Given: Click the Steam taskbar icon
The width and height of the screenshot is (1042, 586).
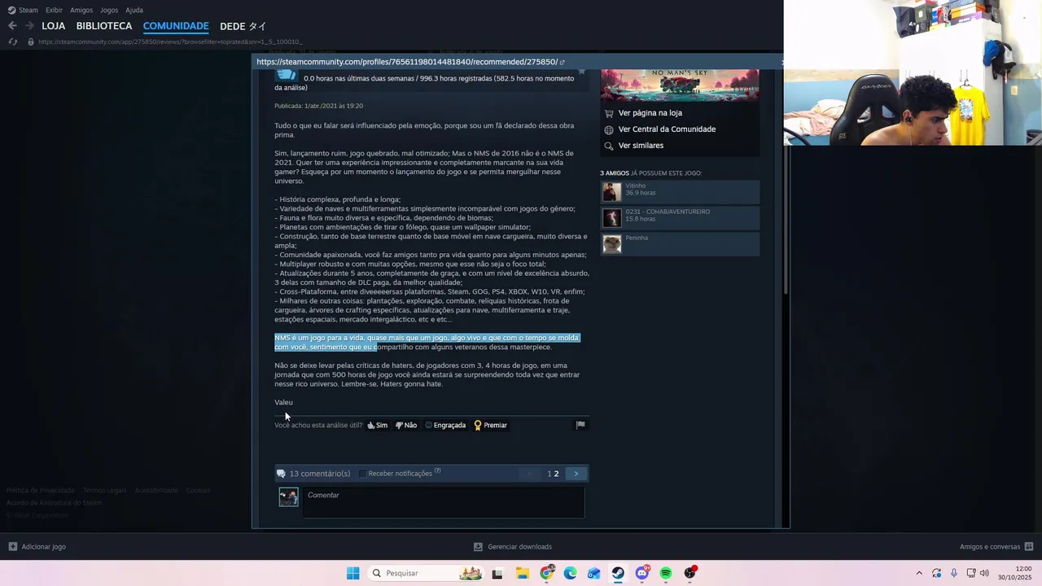Looking at the screenshot, I should coord(618,573).
